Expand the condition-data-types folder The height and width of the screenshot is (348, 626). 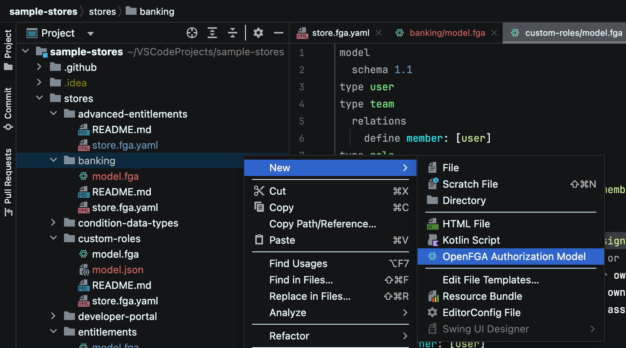click(53, 222)
